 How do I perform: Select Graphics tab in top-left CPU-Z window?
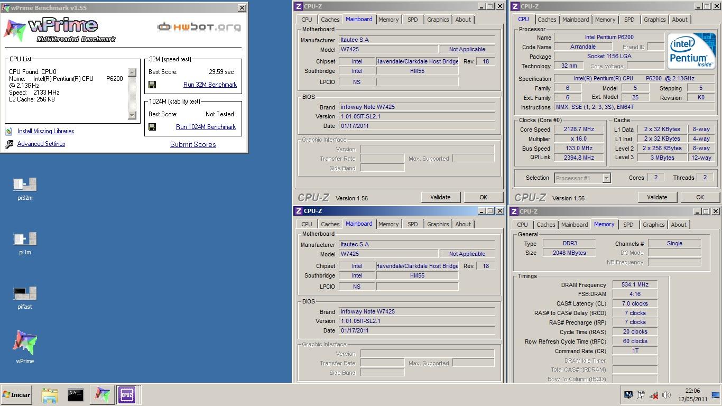coord(438,20)
